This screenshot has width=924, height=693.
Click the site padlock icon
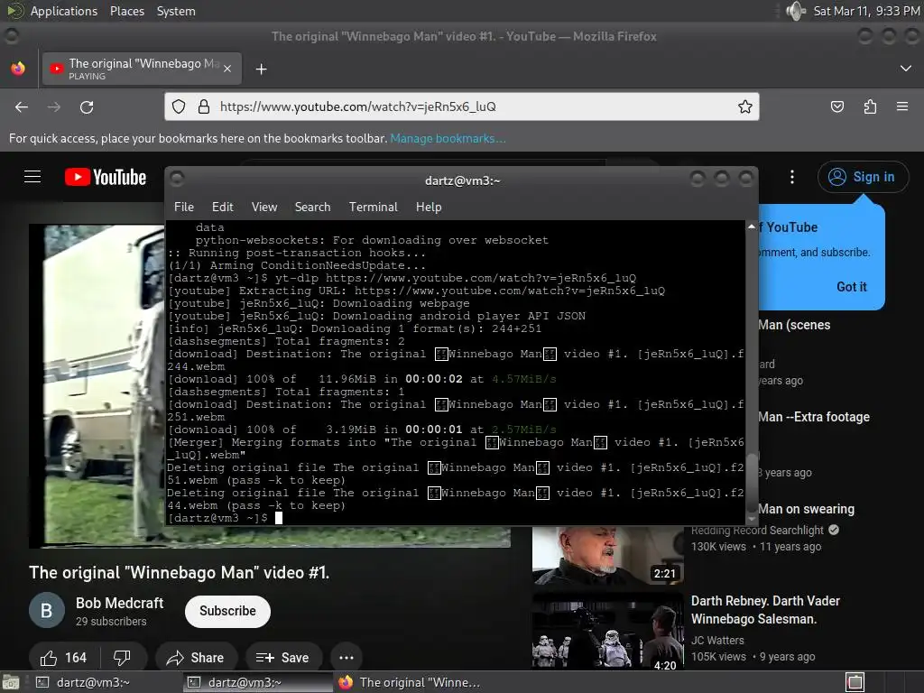point(204,106)
